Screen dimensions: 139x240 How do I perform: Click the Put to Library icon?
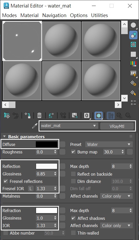(75, 115)
